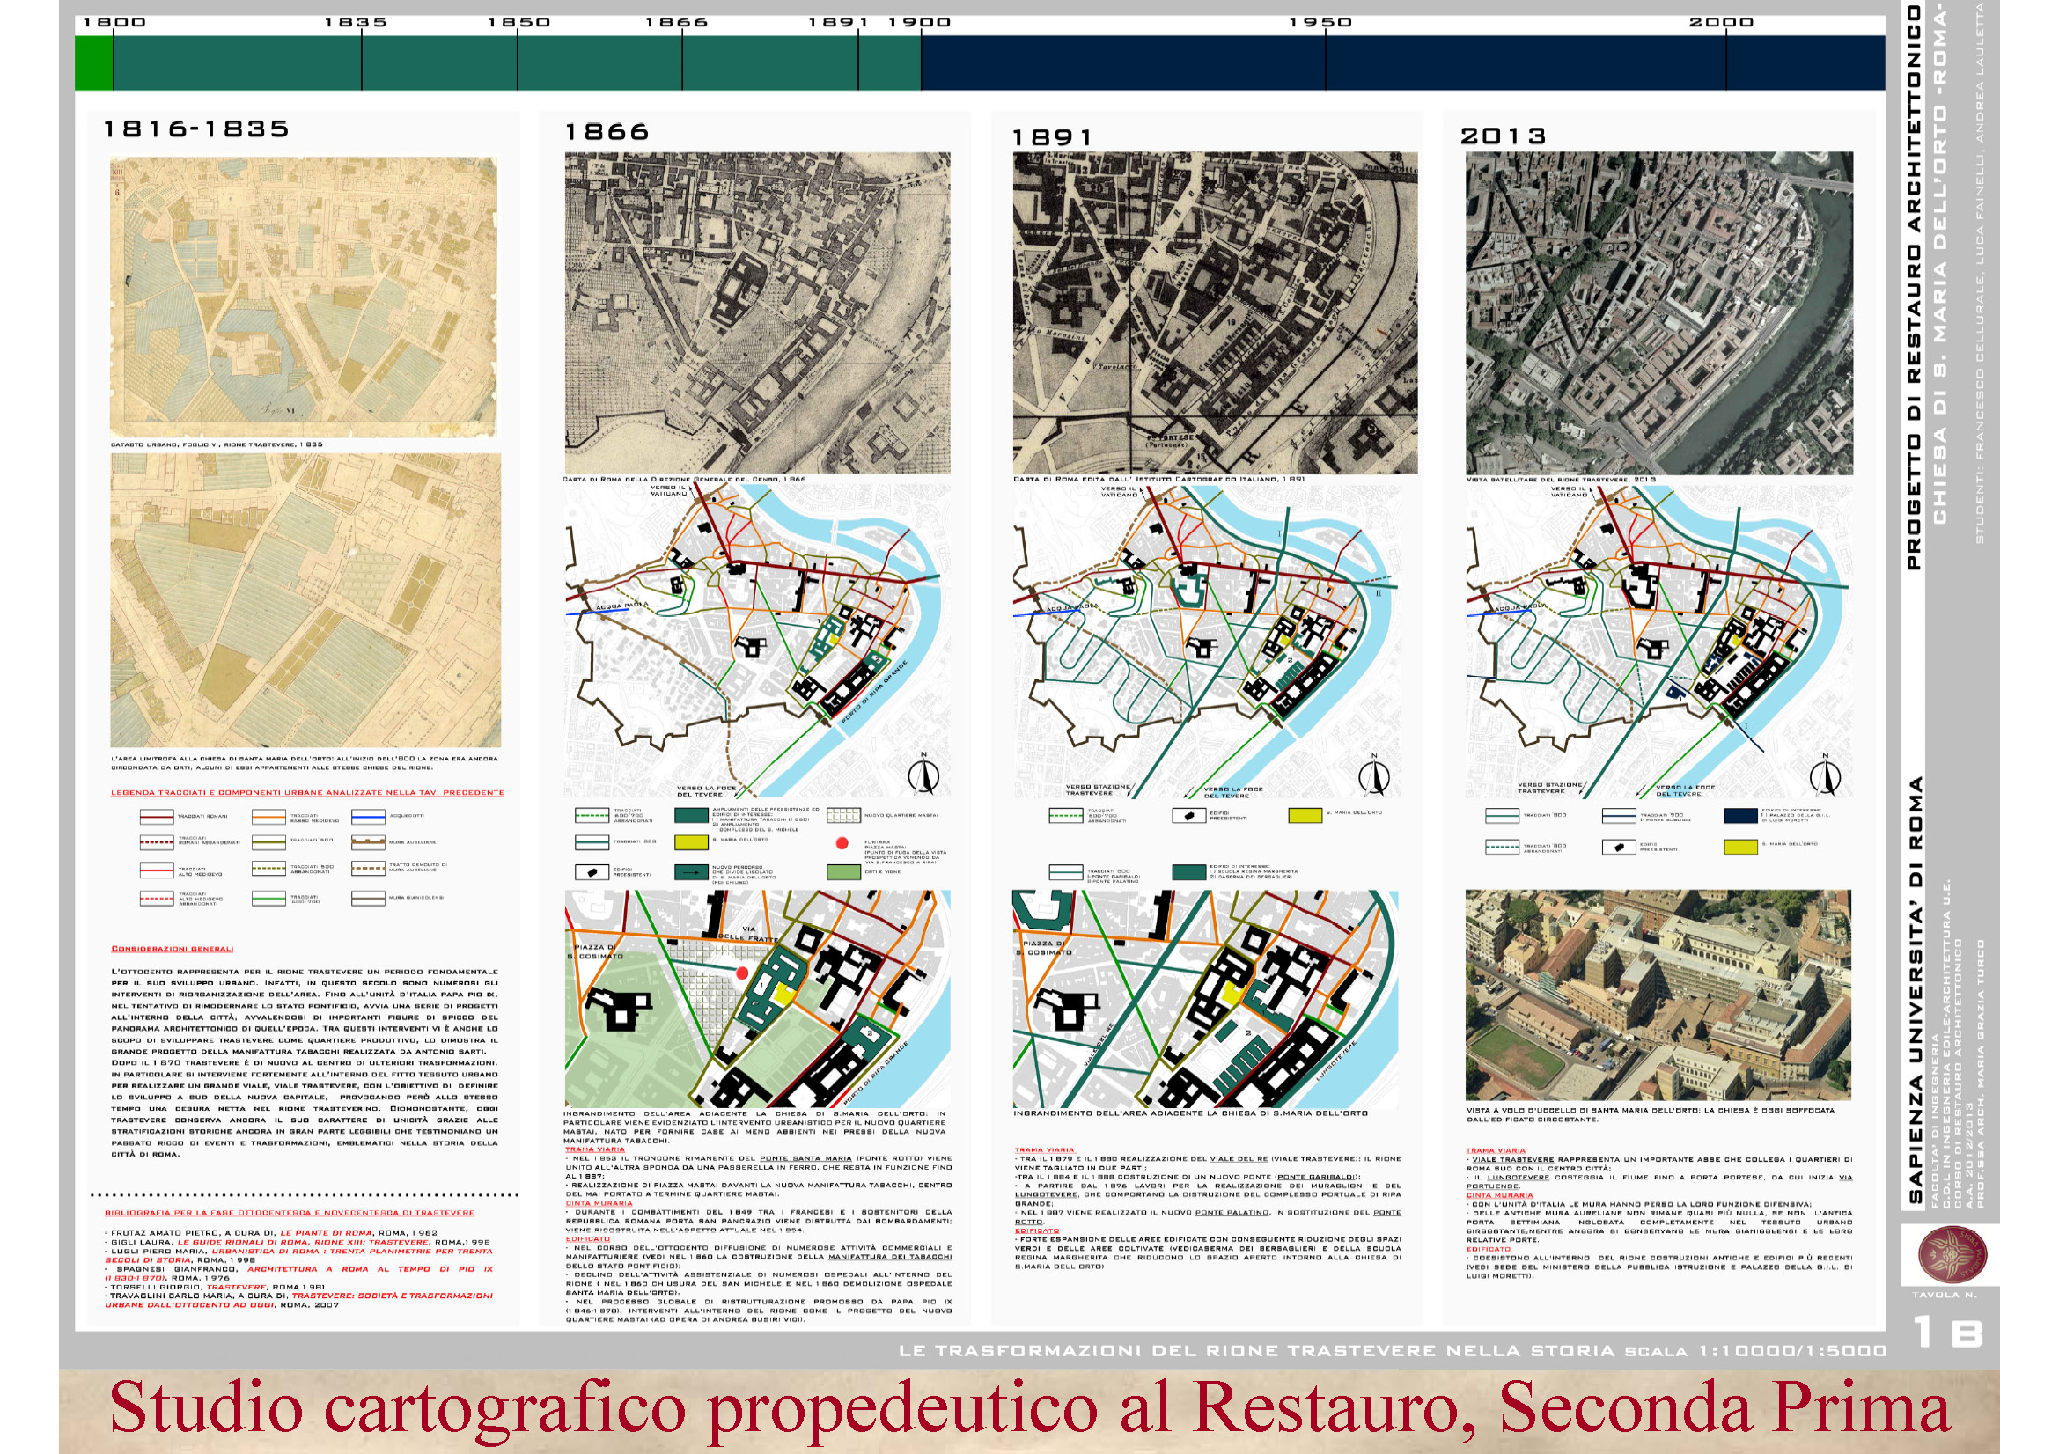Click the 1891 marker on the timeline

pos(839,22)
